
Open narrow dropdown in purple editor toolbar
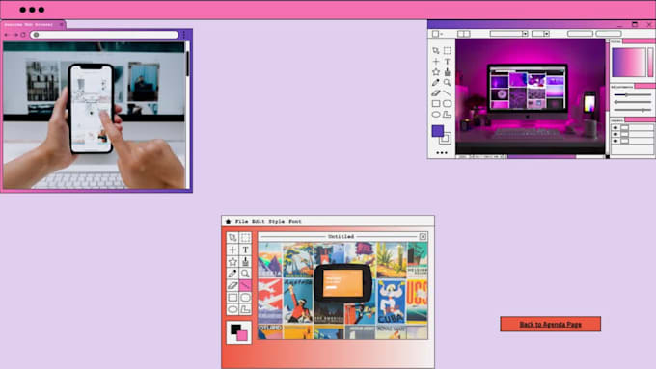(540, 34)
